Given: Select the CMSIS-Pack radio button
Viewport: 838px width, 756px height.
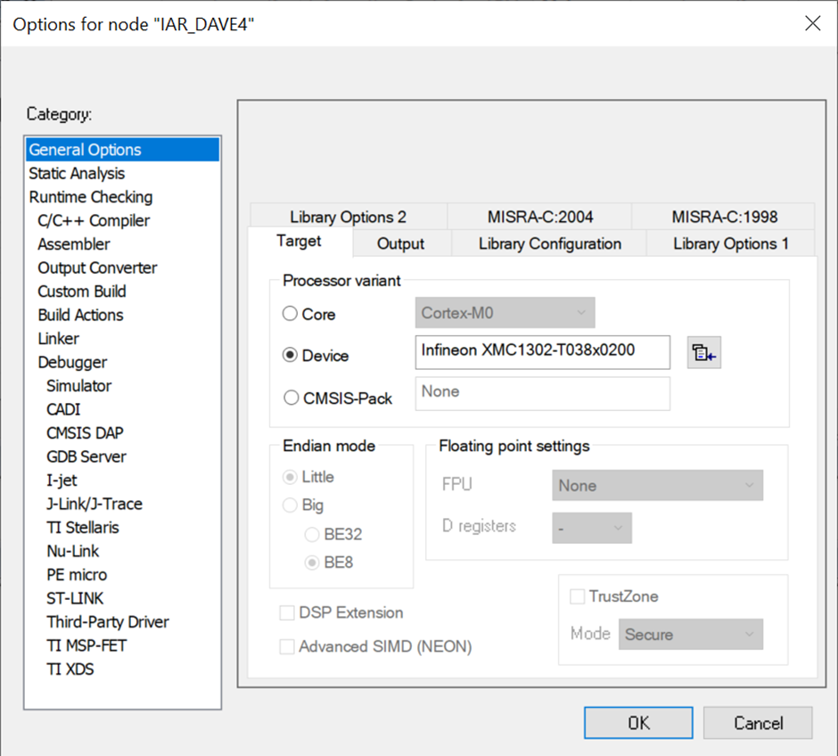Looking at the screenshot, I should coord(290,399).
